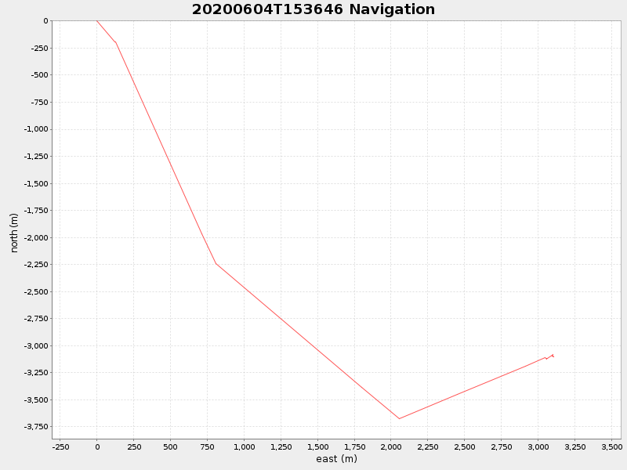The width and height of the screenshot is (627, 470).
Task: Click the -1,500 tick on north axis
Action: tap(36, 183)
